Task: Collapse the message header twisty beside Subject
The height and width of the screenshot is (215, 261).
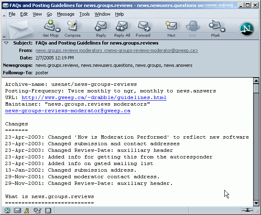Action: (x=6, y=43)
